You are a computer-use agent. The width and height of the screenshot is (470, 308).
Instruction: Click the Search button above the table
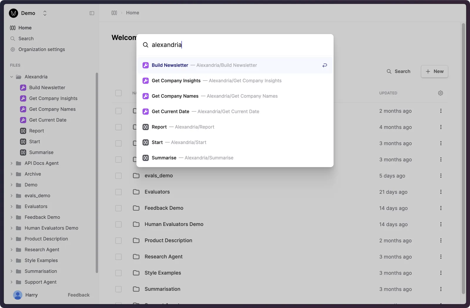[399, 71]
